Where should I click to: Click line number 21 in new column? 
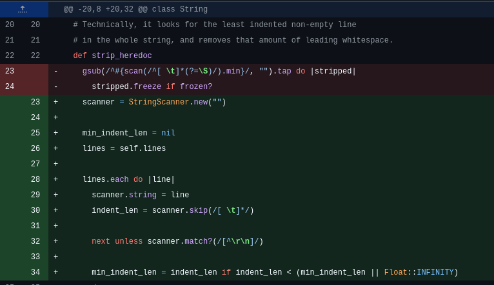tap(35, 41)
